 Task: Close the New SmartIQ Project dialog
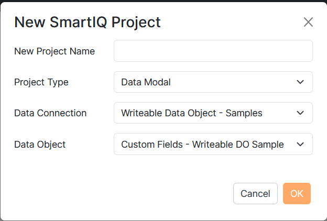point(308,22)
